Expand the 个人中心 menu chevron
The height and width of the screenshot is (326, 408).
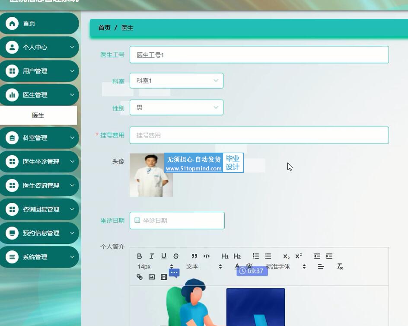coord(72,47)
